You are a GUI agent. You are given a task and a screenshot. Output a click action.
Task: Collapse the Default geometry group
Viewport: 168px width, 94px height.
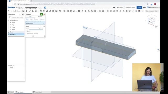9,20
